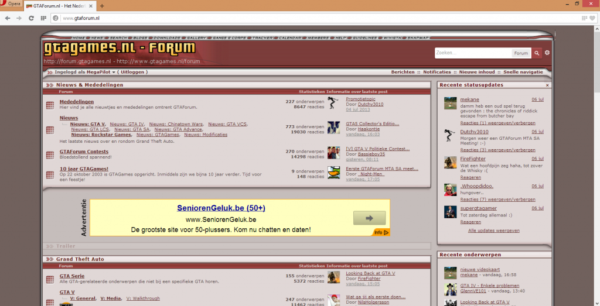Click the advertisement arrow button

369,218
